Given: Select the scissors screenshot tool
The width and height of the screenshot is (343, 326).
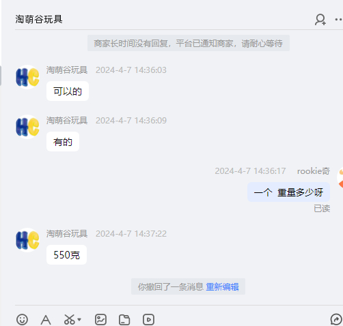Looking at the screenshot, I should pyautogui.click(x=70, y=319).
